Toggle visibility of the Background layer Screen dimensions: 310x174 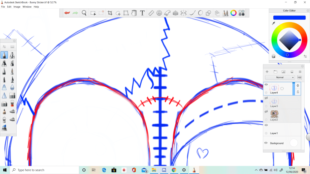click(x=265, y=143)
